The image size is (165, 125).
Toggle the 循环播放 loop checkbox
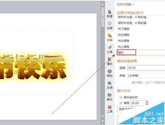click(x=129, y=83)
